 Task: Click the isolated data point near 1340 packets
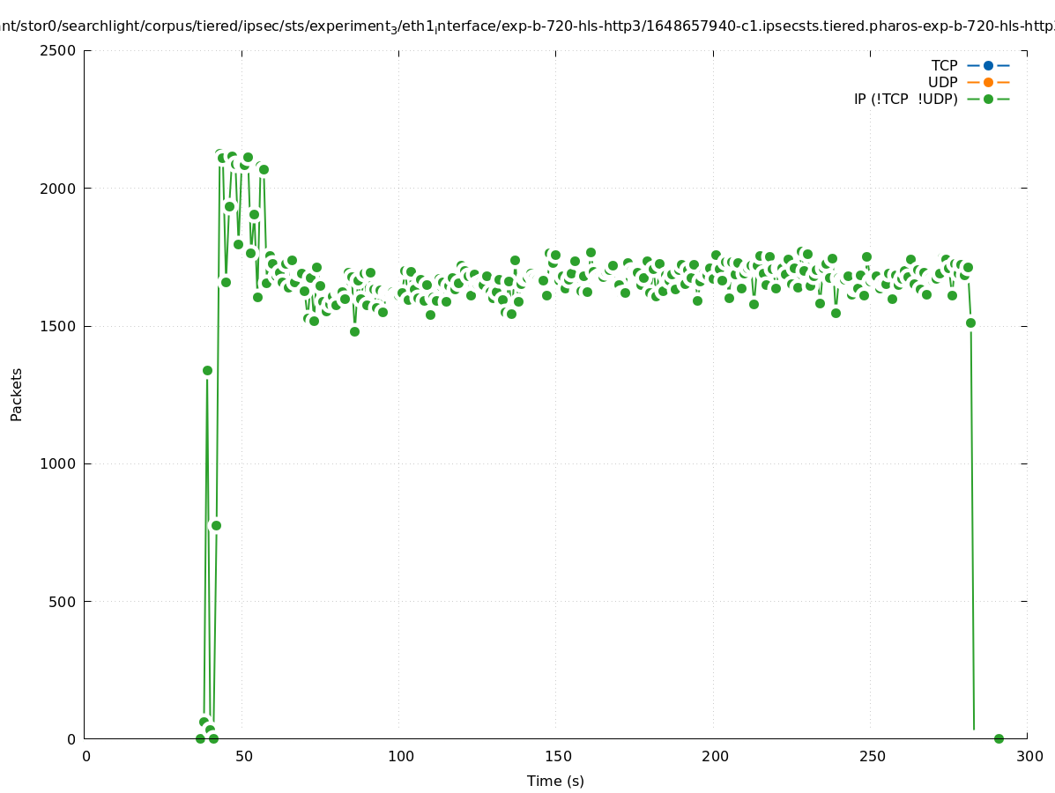(207, 370)
